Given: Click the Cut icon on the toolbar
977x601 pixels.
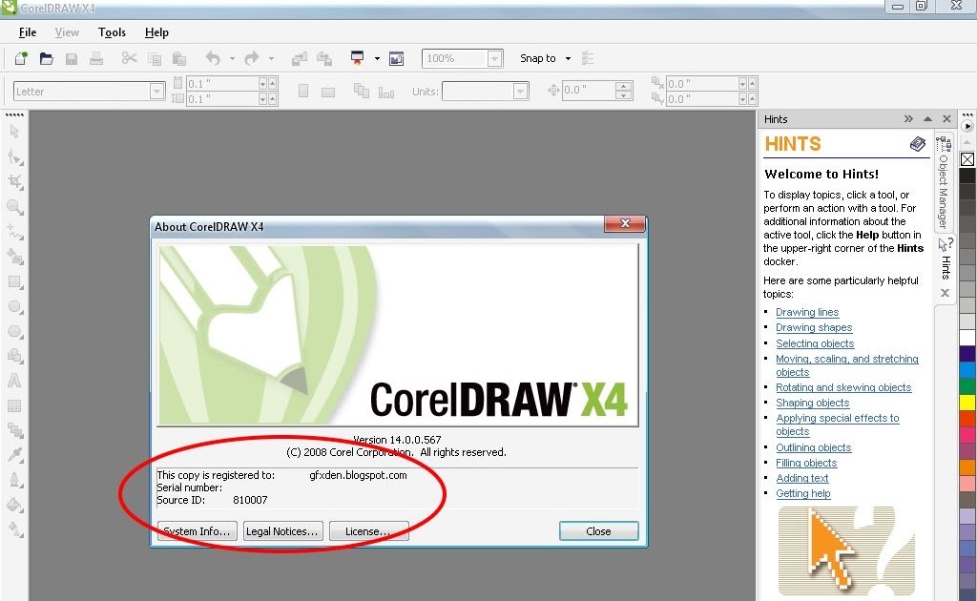Looking at the screenshot, I should (130, 58).
